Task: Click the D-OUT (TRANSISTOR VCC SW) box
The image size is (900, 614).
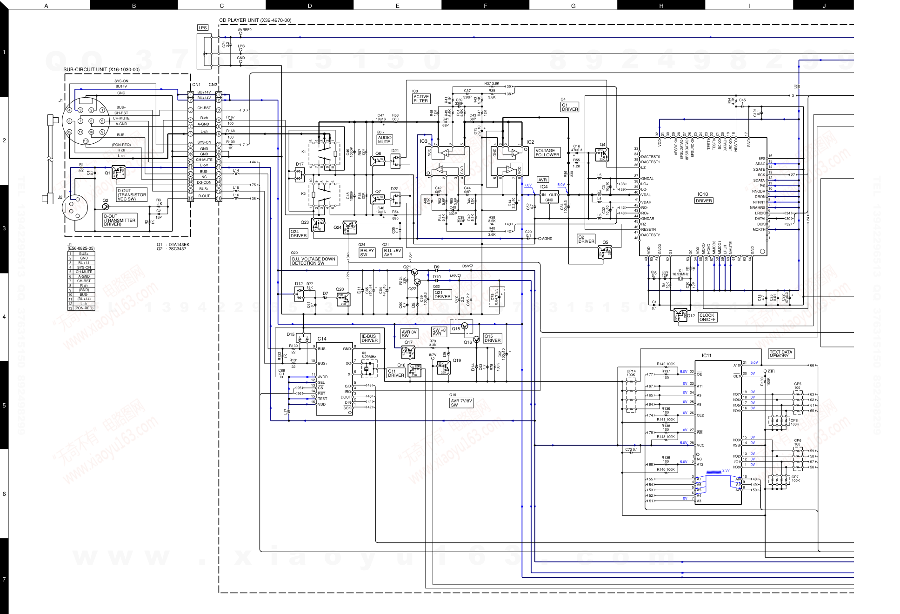Action: pos(132,195)
